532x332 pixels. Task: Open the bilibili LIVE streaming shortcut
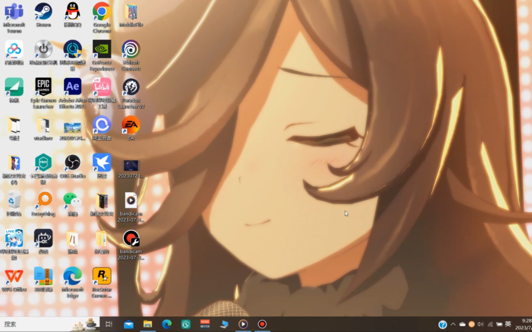tap(14, 245)
